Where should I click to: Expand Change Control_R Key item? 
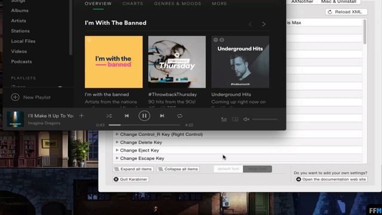117,134
